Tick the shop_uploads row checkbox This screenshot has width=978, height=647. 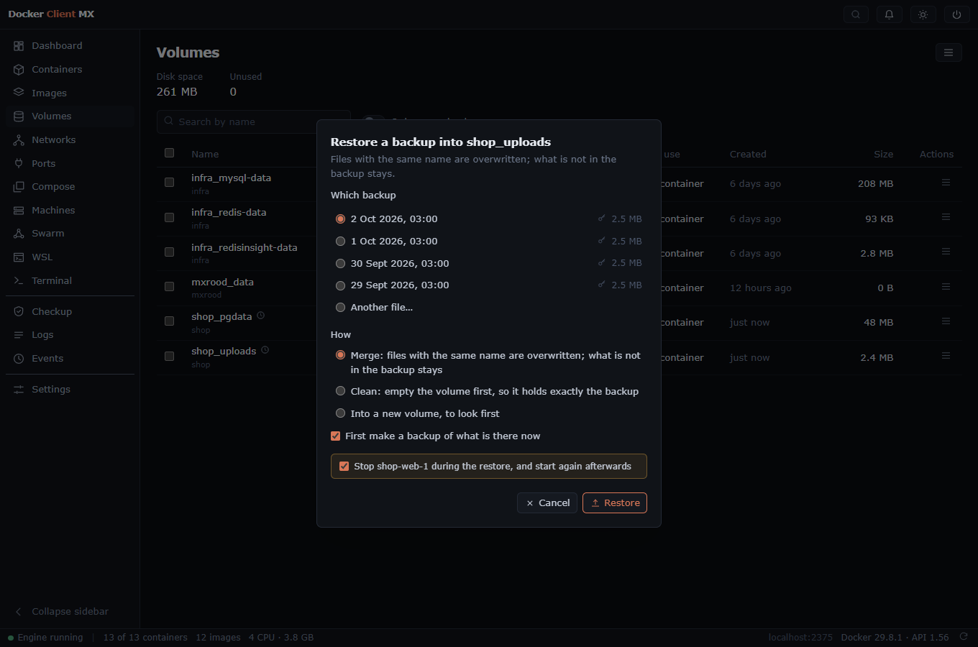(x=169, y=356)
